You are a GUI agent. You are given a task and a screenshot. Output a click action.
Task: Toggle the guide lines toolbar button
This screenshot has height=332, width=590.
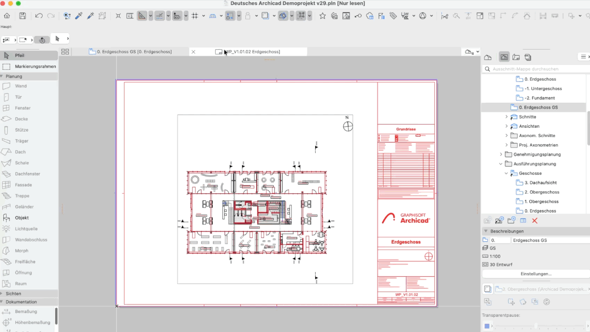160,16
